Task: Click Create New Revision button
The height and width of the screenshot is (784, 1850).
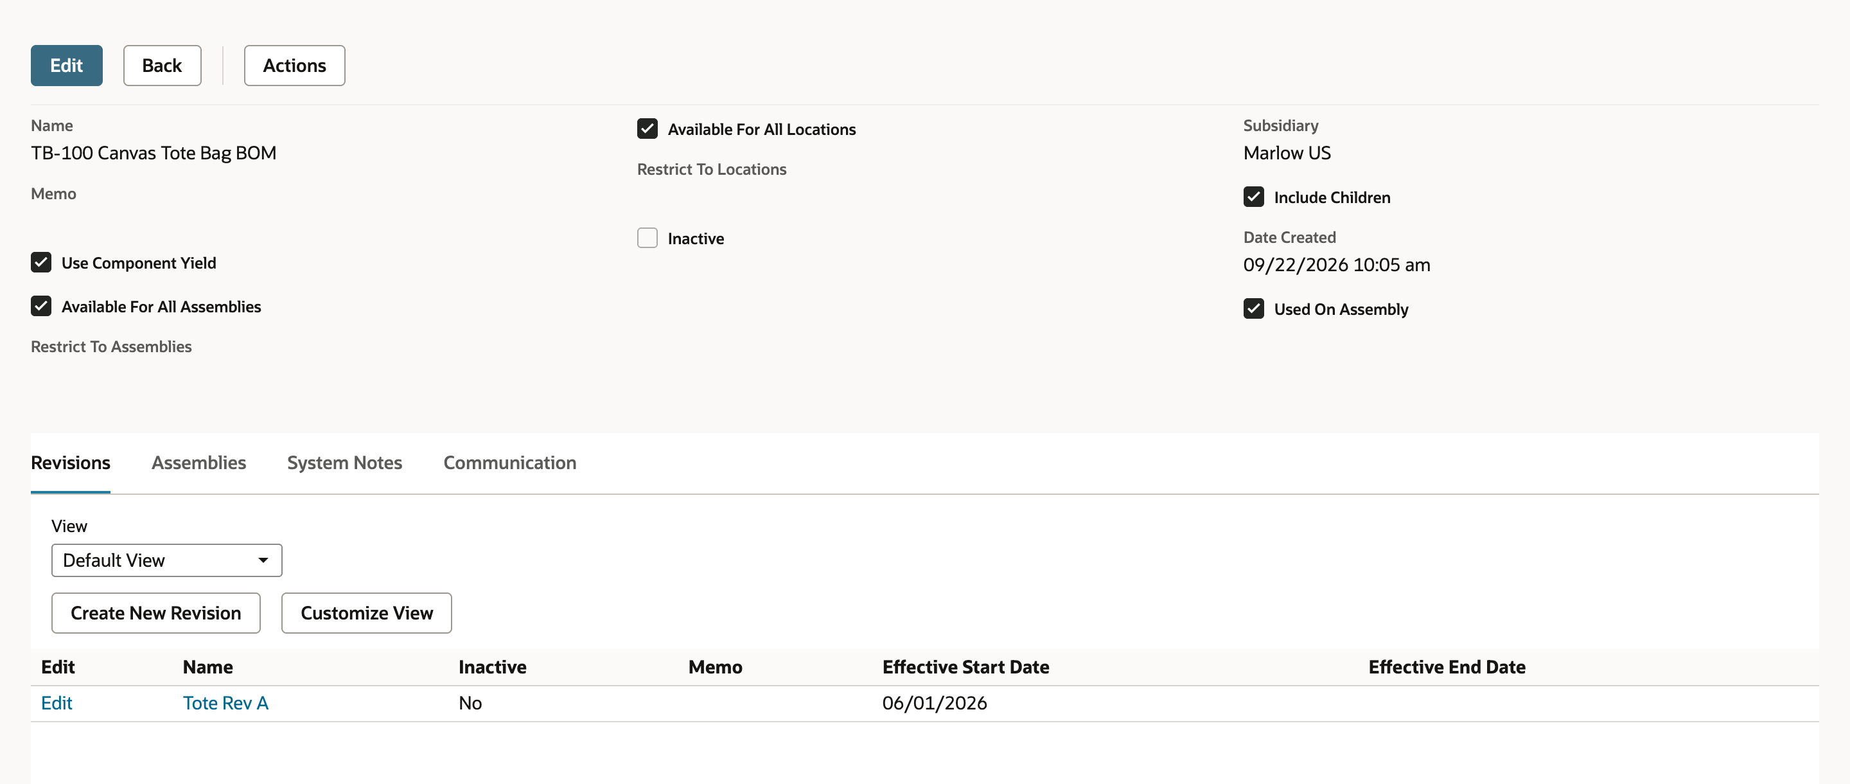Action: (156, 613)
